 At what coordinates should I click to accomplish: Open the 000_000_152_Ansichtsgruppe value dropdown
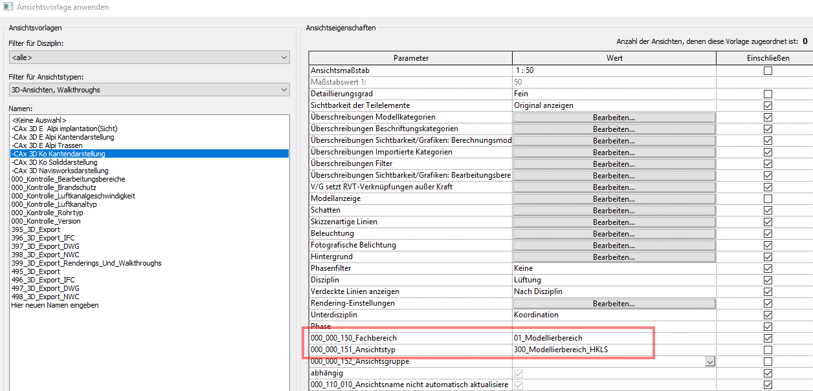tap(710, 362)
